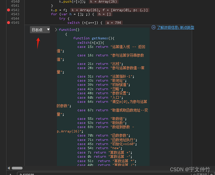The image size is (215, 175).
Task: Open the 日志点 breakpoint type dropdown
Action: point(40,30)
